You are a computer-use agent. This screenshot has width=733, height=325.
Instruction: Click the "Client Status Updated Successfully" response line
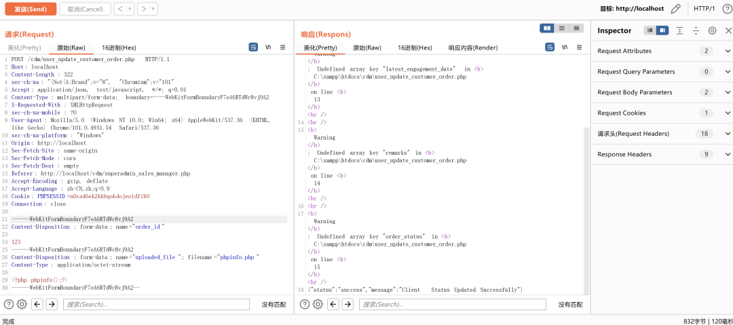tap(415, 290)
